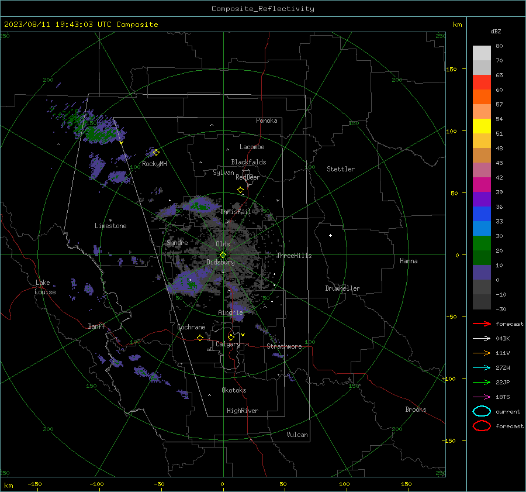Image resolution: width=526 pixels, height=492 pixels.
Task: Click the 04DK legend text
Action: coord(503,339)
